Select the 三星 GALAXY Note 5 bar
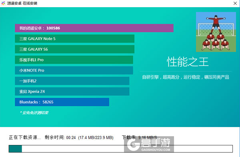This screenshot has height=157, width=240. coord(74,39)
